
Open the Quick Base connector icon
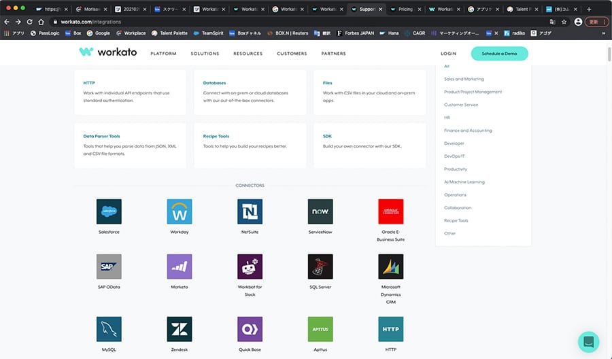tap(250, 329)
